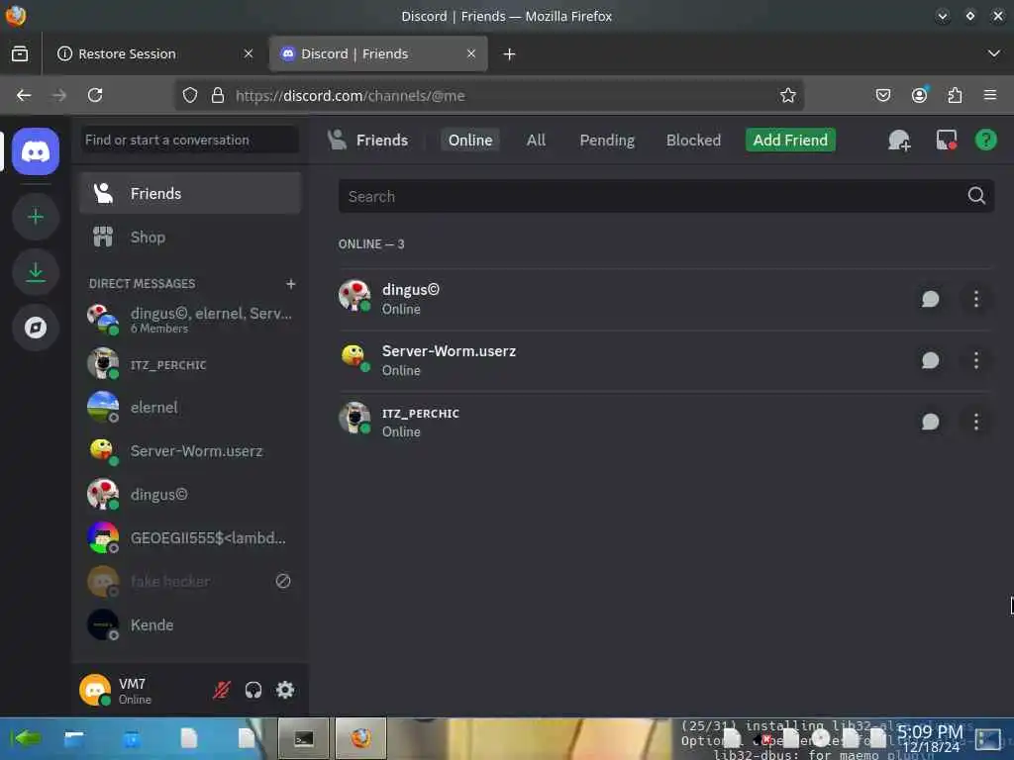This screenshot has height=760, width=1014.
Task: Click the blocked icon next to fake hacker
Action: [283, 581]
